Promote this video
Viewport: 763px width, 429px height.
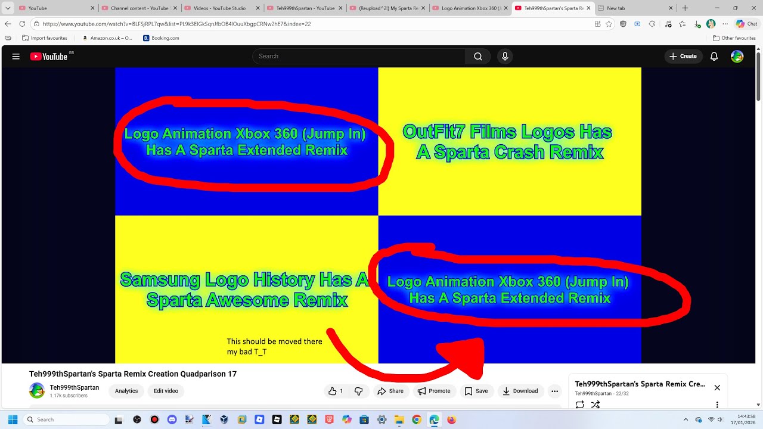(x=434, y=391)
